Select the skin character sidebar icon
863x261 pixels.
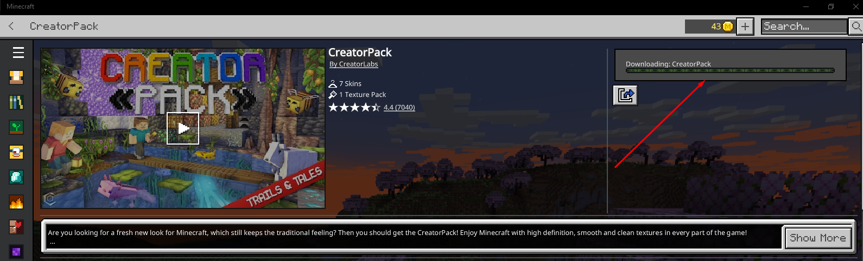coord(16,77)
